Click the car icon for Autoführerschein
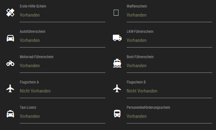Viewport: 216px width, 130px height. pyautogui.click(x=10, y=38)
